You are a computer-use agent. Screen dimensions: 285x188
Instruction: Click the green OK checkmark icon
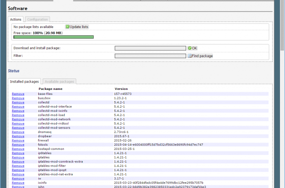coord(189,48)
